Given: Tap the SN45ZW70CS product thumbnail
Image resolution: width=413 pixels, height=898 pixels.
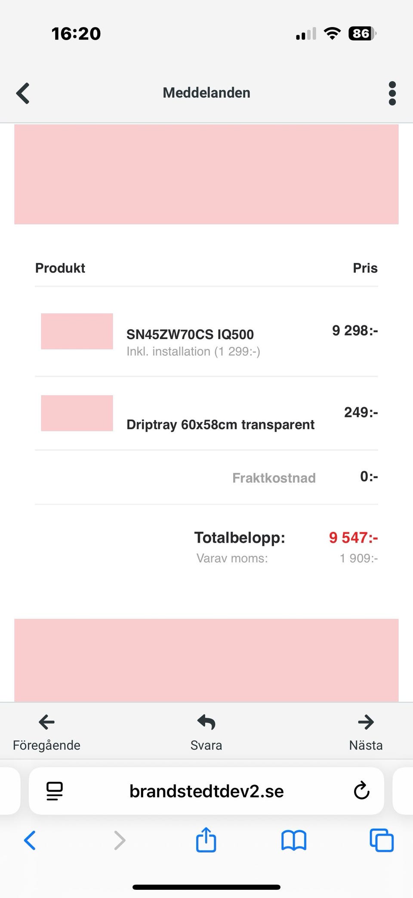Looking at the screenshot, I should click(77, 331).
